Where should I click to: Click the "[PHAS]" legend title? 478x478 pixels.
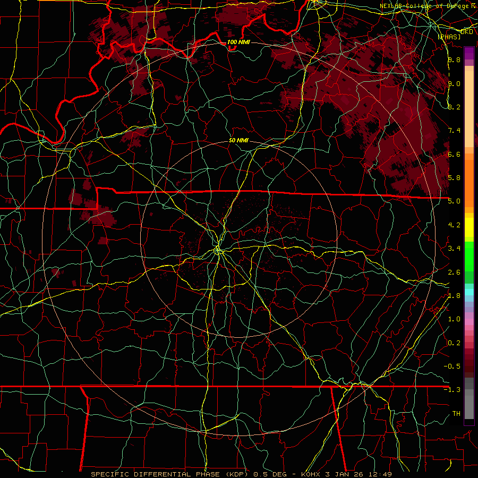coord(449,37)
